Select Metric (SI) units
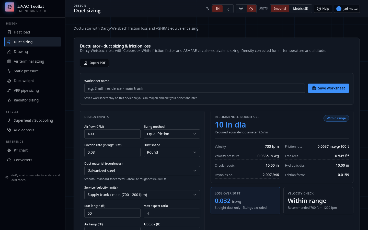The height and width of the screenshot is (230, 368). pos(301,9)
